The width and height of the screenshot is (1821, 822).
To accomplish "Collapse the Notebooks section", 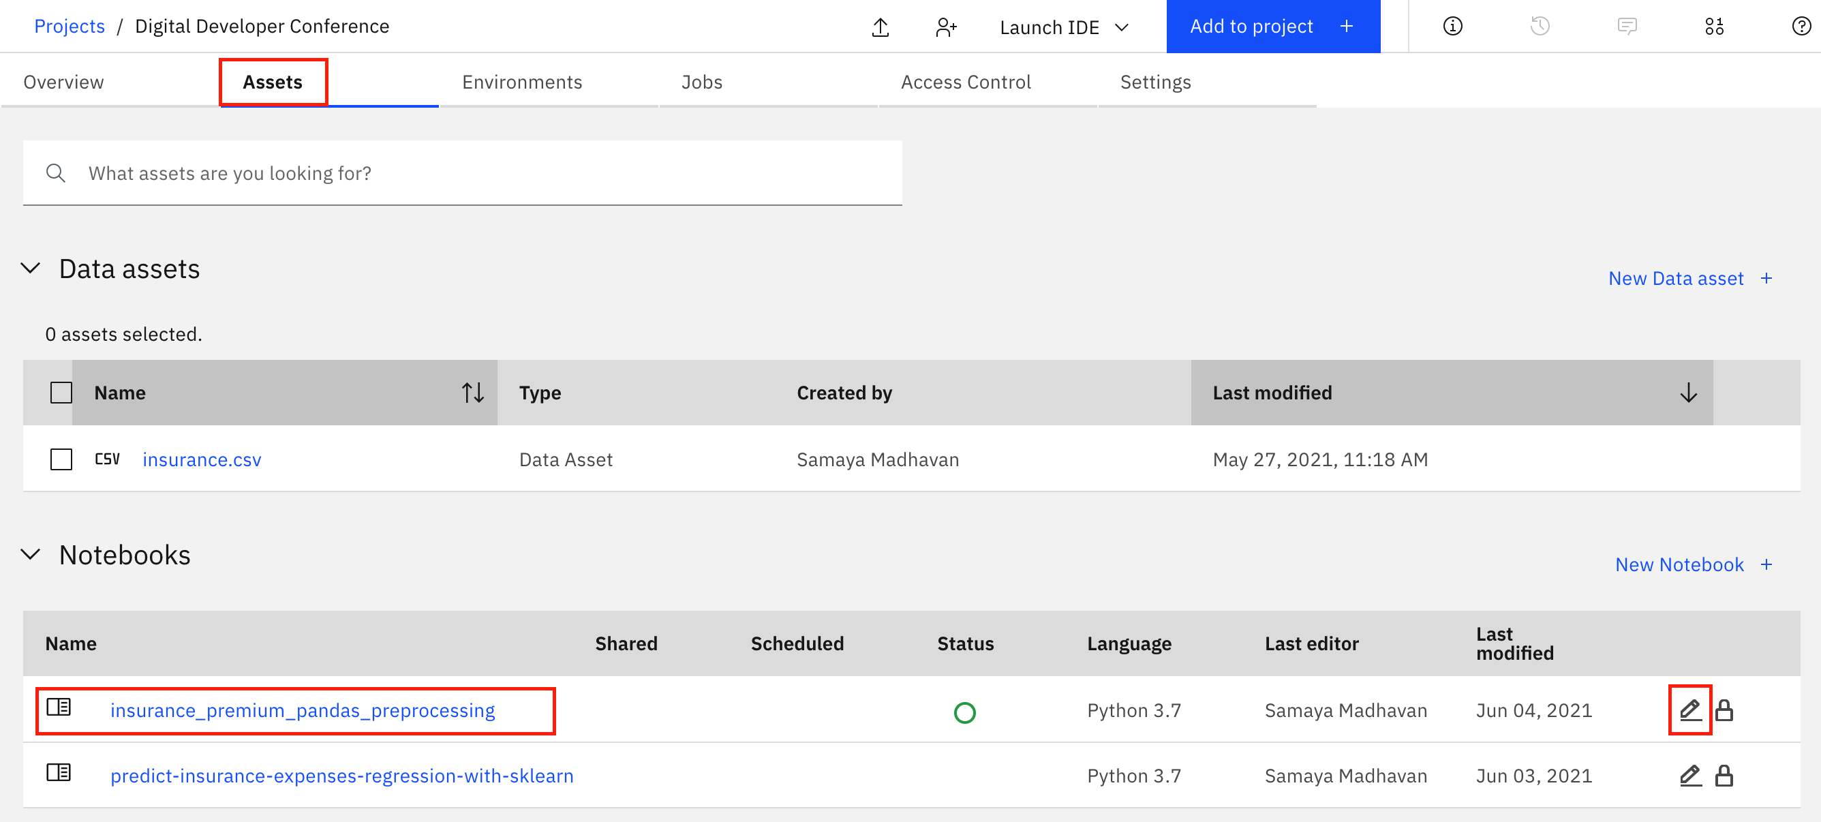I will [31, 554].
